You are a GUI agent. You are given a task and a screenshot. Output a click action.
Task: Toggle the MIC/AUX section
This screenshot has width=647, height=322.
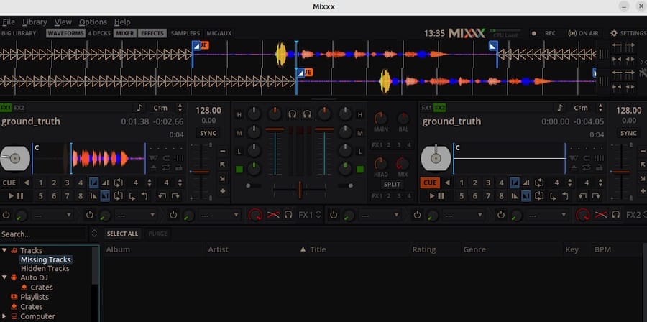tap(219, 33)
